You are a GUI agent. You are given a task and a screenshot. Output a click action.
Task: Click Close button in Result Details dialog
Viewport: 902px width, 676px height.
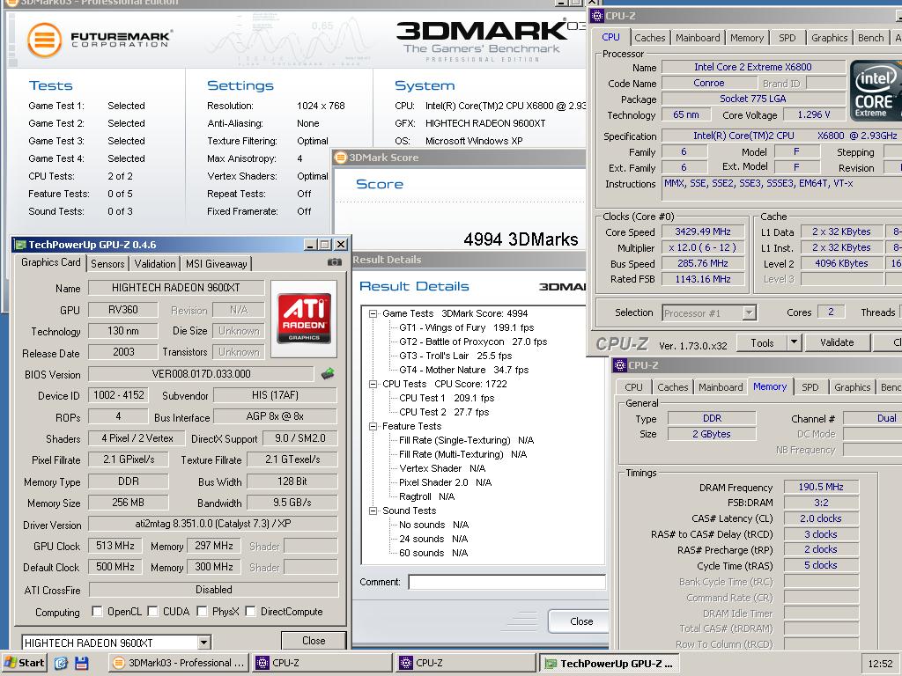click(579, 621)
